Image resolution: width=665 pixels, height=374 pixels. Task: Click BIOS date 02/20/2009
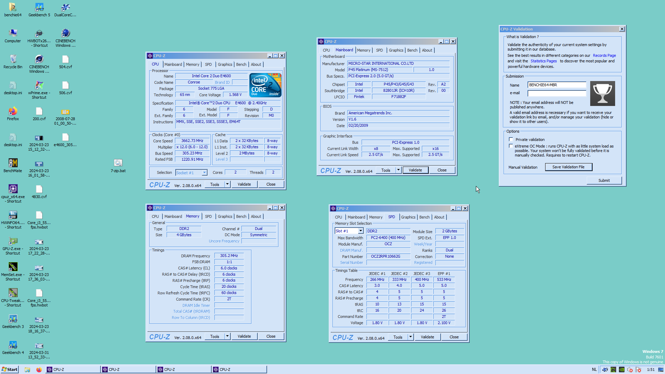tap(399, 125)
